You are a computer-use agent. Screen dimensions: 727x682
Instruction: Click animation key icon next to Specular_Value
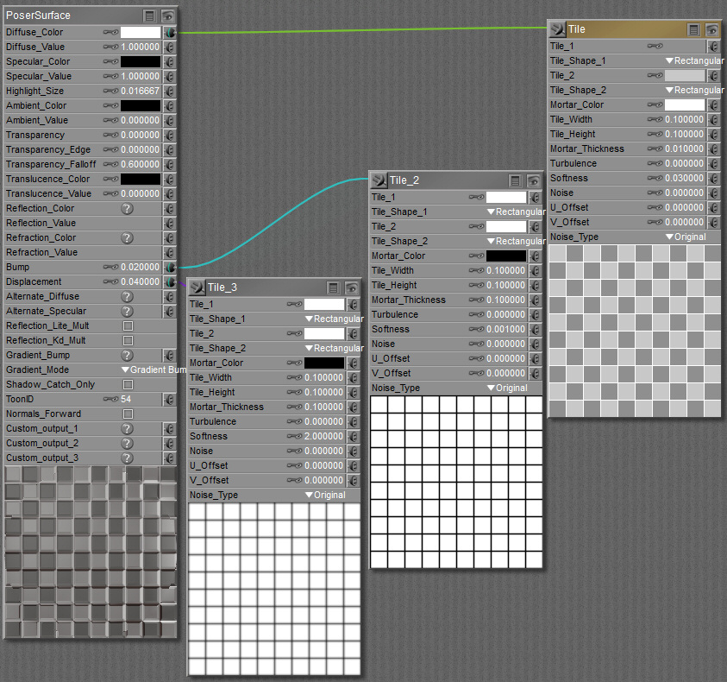(110, 77)
